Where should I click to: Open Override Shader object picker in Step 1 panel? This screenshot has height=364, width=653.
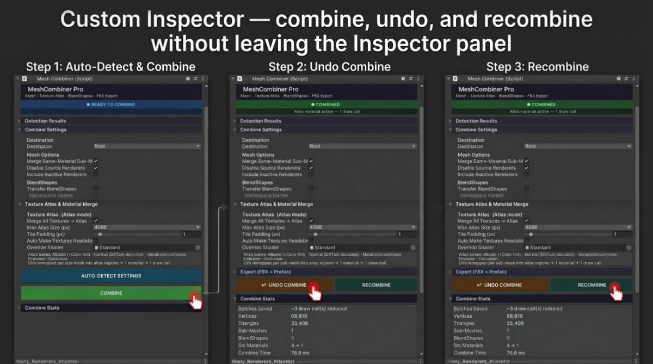198,248
